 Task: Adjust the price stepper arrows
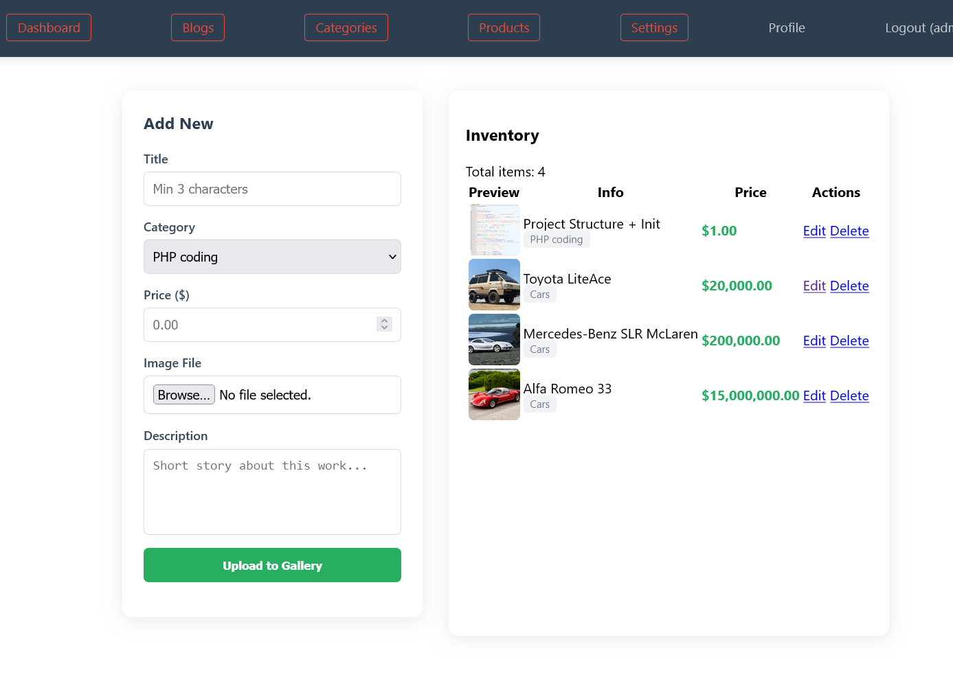[x=385, y=325]
